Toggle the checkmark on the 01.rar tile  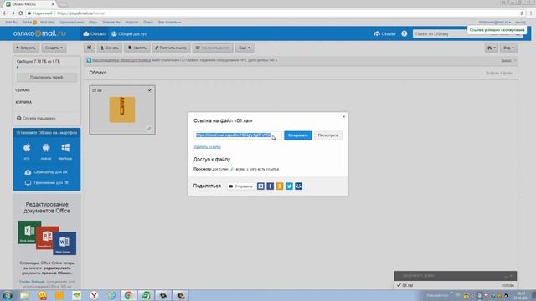(150, 90)
